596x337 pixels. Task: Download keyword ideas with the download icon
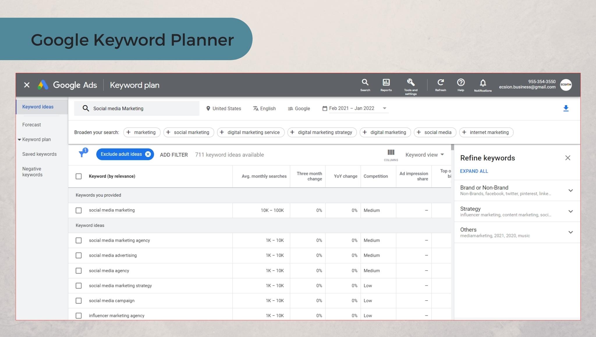click(566, 108)
